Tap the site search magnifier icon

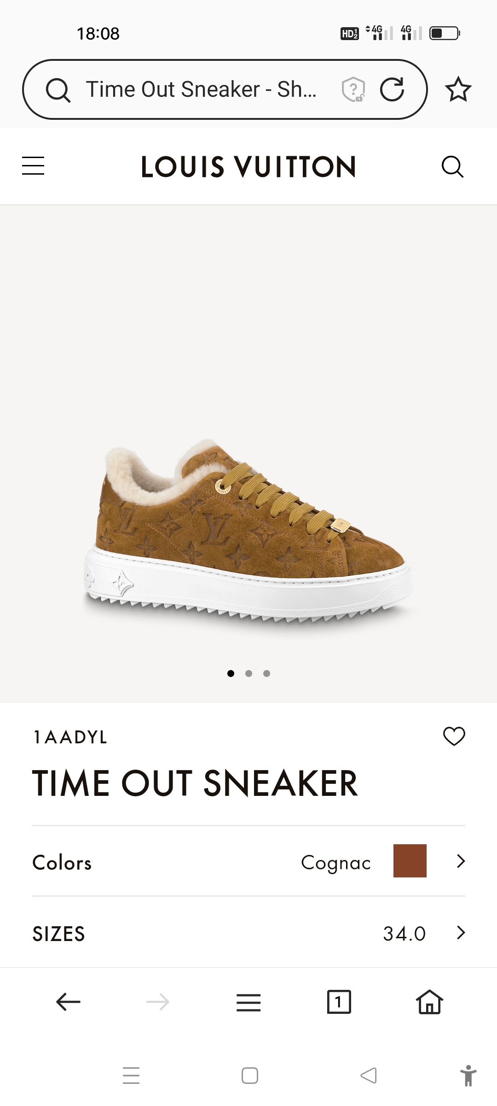tap(452, 166)
